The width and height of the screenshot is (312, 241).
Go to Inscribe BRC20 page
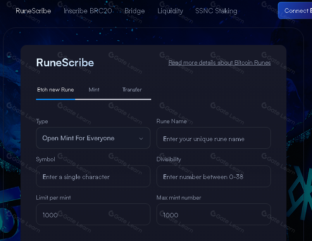coord(88,11)
